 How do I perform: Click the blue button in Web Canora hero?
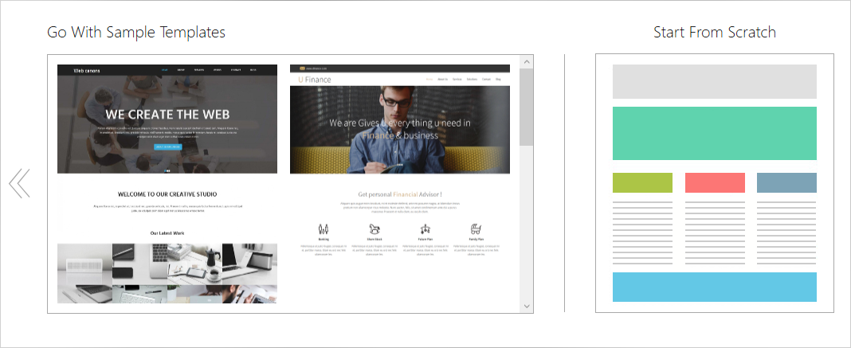pyautogui.click(x=167, y=147)
